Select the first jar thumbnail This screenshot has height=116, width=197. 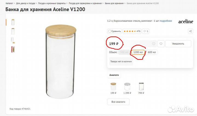[x=13, y=22]
